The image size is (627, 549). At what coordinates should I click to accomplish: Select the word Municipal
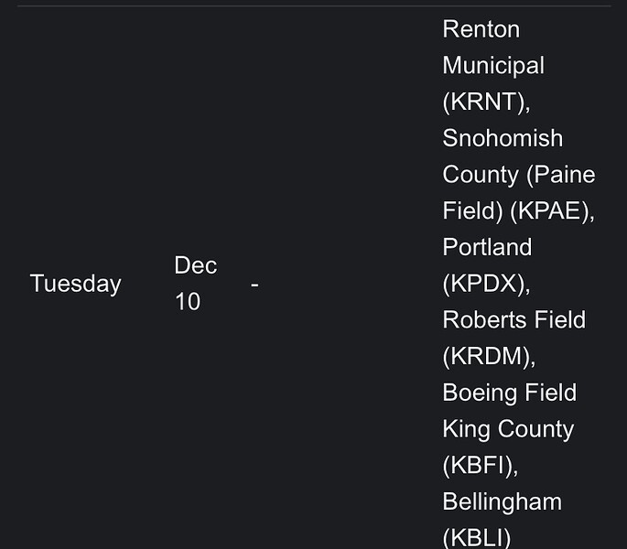(493, 66)
